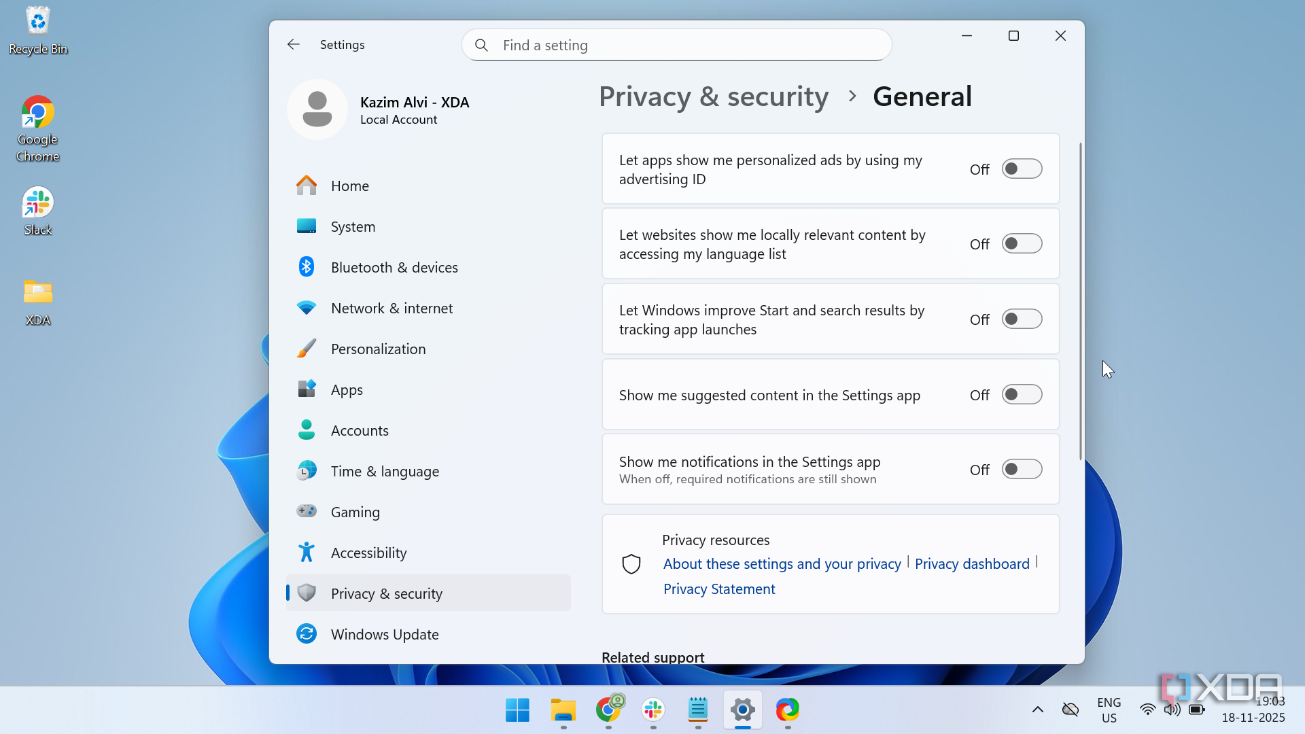Enable personalized ads advertising ID toggle
The image size is (1305, 734).
tap(1021, 169)
